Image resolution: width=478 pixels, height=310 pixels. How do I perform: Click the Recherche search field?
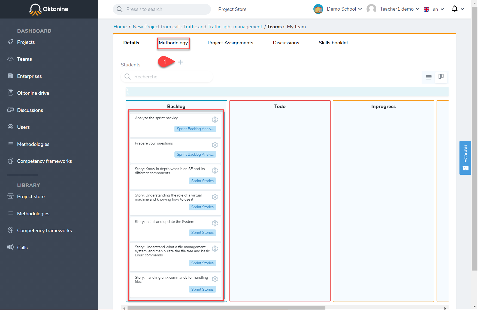(x=167, y=77)
